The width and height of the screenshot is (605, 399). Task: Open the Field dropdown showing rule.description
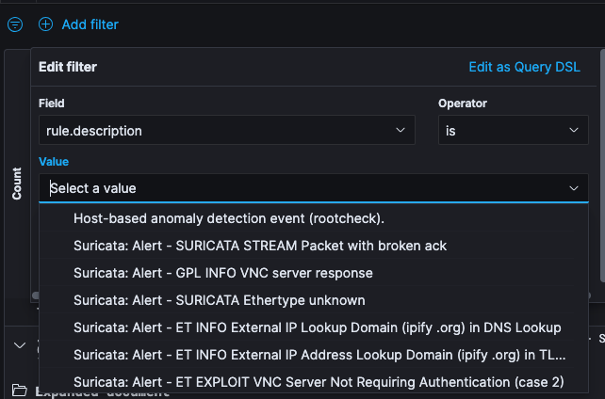pyautogui.click(x=217, y=131)
